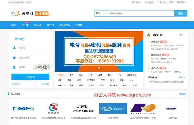Viewport: 194px width, 125px height.
Task: Click the 立即登录 login button
Action: point(30,77)
